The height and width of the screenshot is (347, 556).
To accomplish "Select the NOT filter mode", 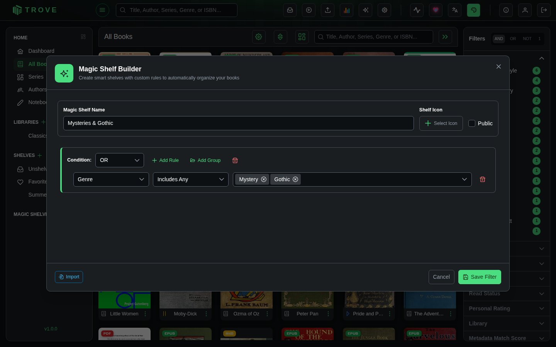I will [x=527, y=39].
